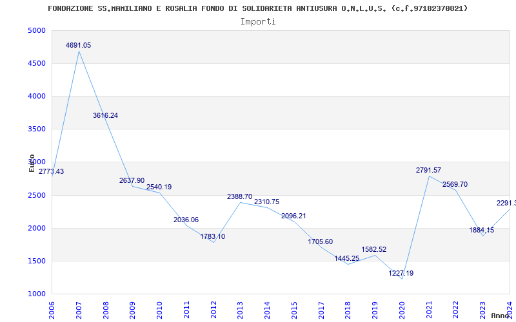Select the 2773.43 data point label
Screen dimensions: 516x322
point(52,171)
